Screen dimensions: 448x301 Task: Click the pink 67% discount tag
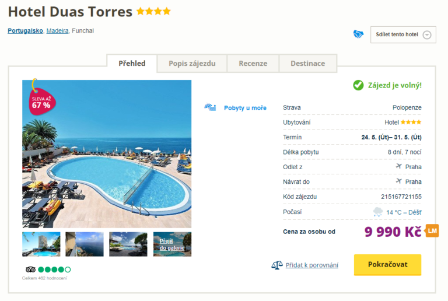point(41,100)
